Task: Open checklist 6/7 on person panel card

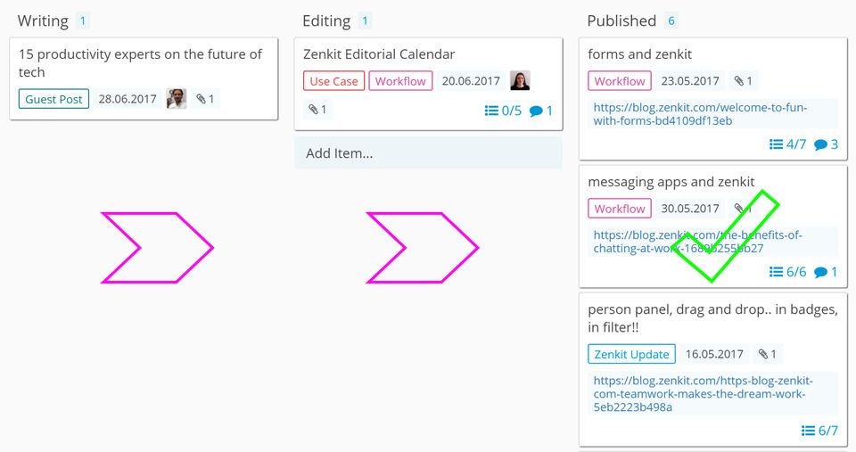Action: pos(819,431)
